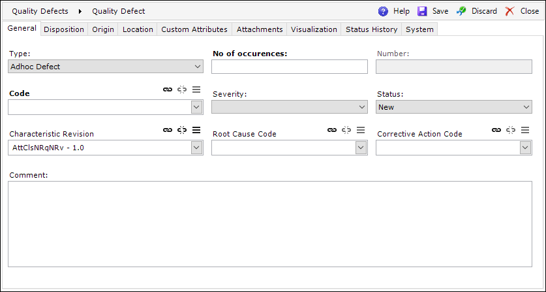Open the Characteristic Revision dropdown
The image size is (546, 292).
[x=196, y=148]
